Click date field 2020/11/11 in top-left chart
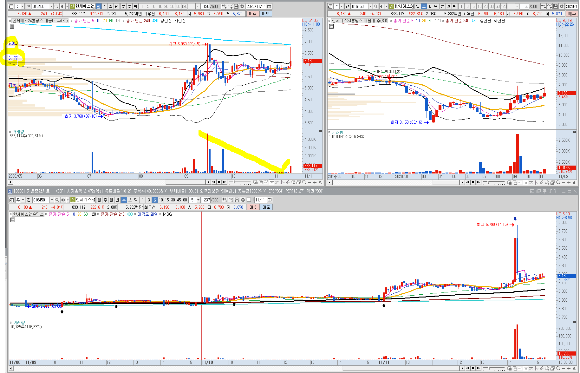This screenshot has height=373, width=580. [x=256, y=6]
